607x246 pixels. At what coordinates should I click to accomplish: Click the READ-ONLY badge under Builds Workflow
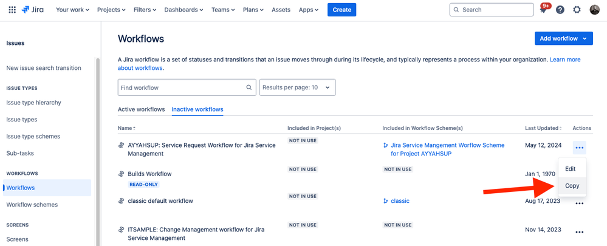pos(143,185)
